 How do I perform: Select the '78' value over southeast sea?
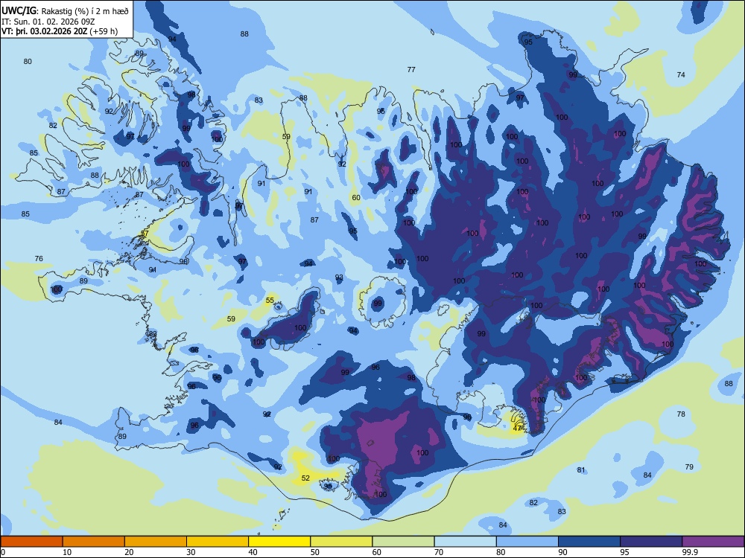point(681,414)
